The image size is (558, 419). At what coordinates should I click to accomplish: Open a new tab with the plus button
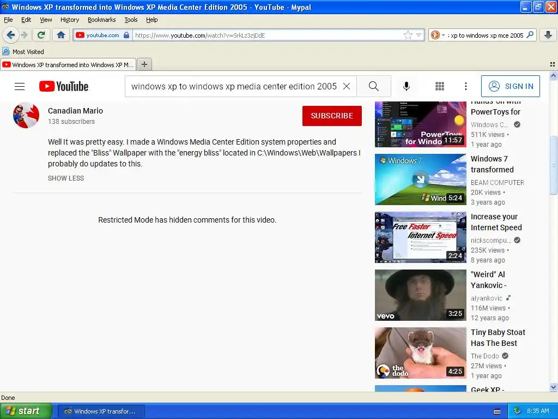pyautogui.click(x=144, y=64)
